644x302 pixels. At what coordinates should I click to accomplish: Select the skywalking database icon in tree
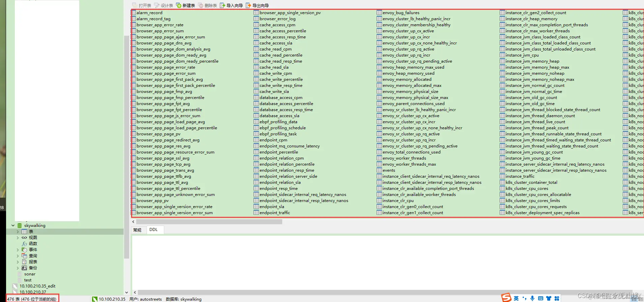click(x=20, y=226)
